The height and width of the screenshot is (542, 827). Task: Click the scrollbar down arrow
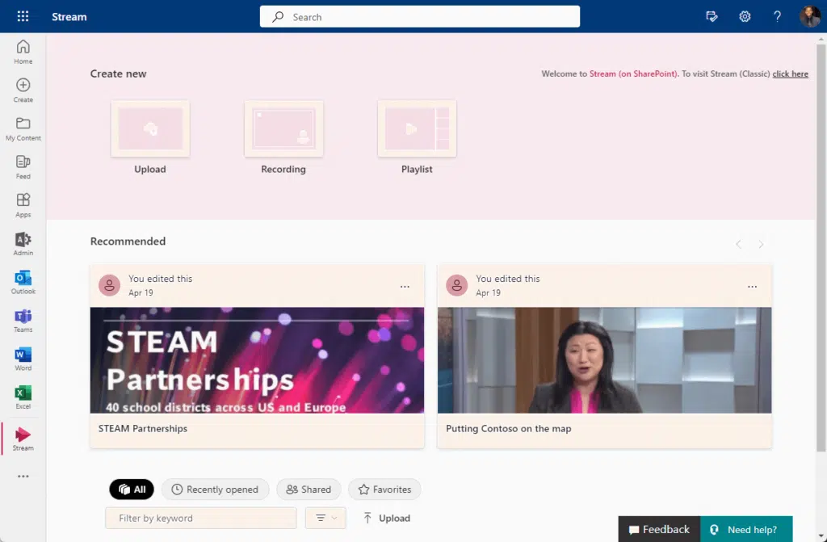(821, 536)
